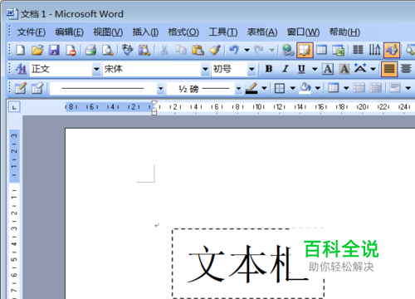
Task: Expand the Line Weight dropdown showing ½ 磅
Action: click(x=238, y=89)
